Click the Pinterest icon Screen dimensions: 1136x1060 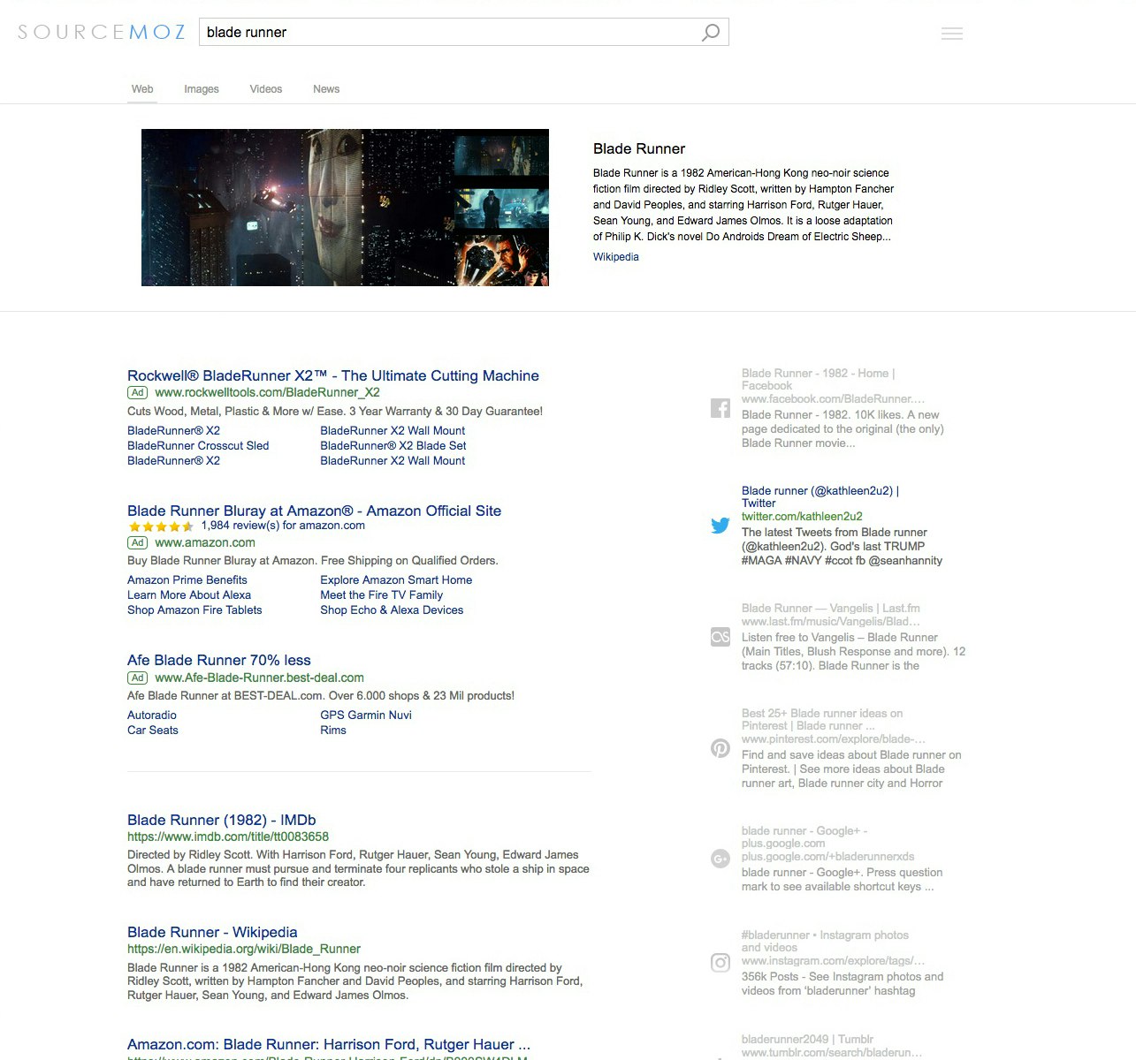click(720, 747)
